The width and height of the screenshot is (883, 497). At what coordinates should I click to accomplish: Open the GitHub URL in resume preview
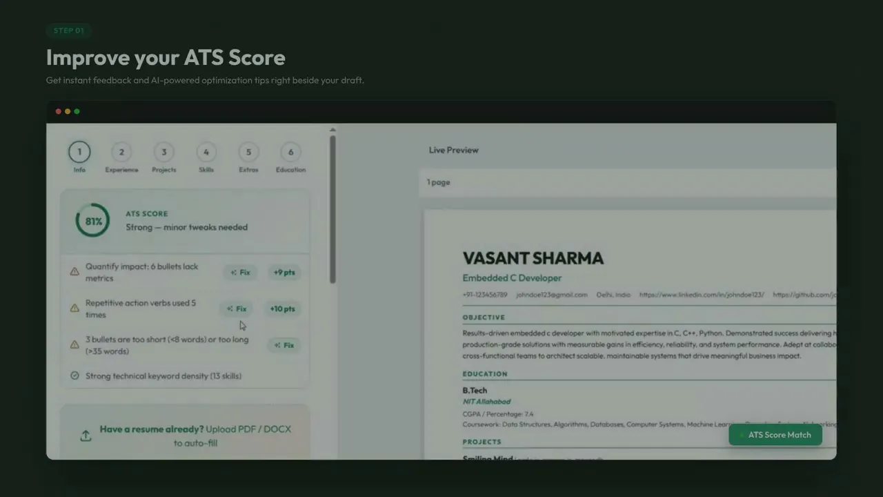804,295
